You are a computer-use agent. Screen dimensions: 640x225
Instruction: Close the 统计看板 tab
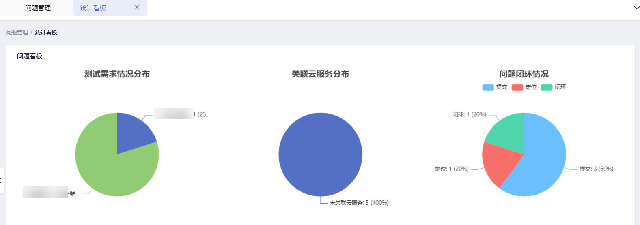coord(137,7)
